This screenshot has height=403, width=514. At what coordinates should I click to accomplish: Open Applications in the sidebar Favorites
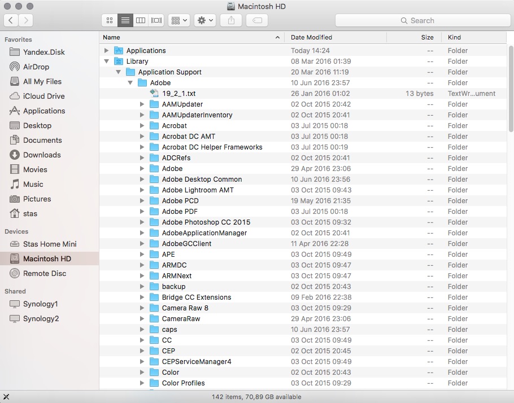point(50,111)
